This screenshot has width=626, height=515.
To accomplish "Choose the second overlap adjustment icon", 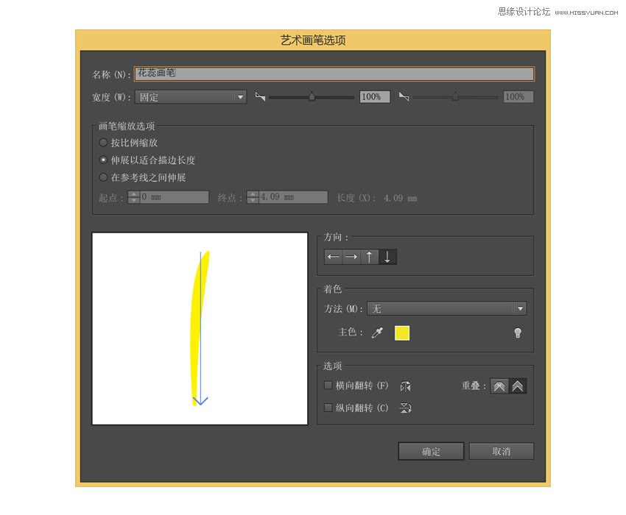I will click(x=518, y=386).
